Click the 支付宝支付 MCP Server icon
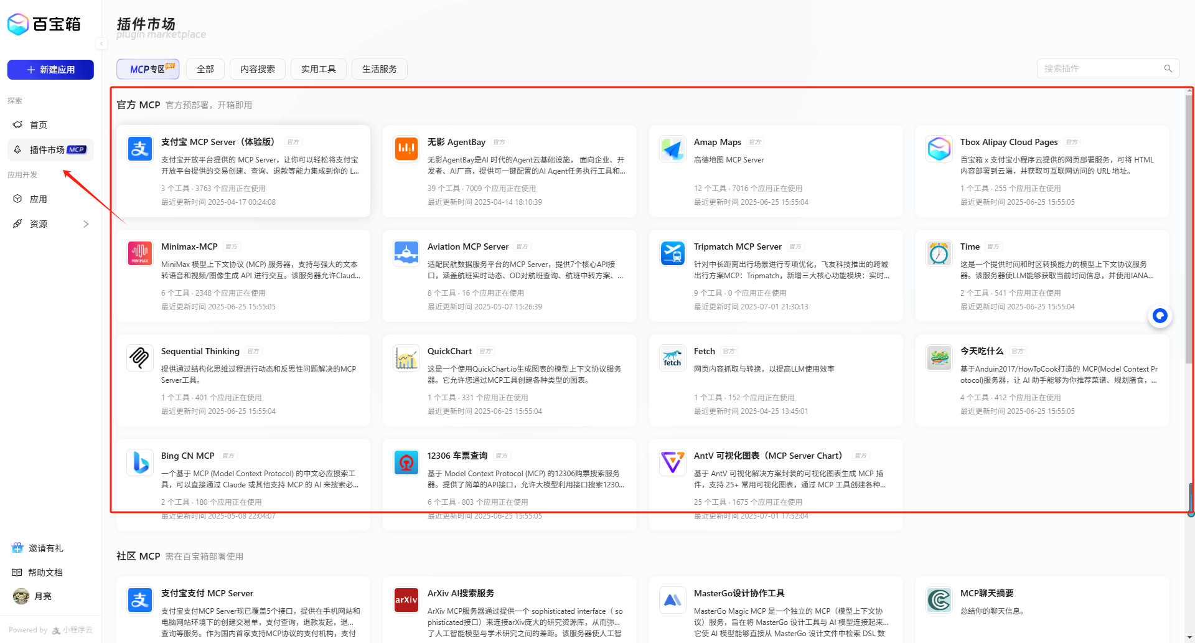Screen dimensions: 1195x643 point(140,600)
